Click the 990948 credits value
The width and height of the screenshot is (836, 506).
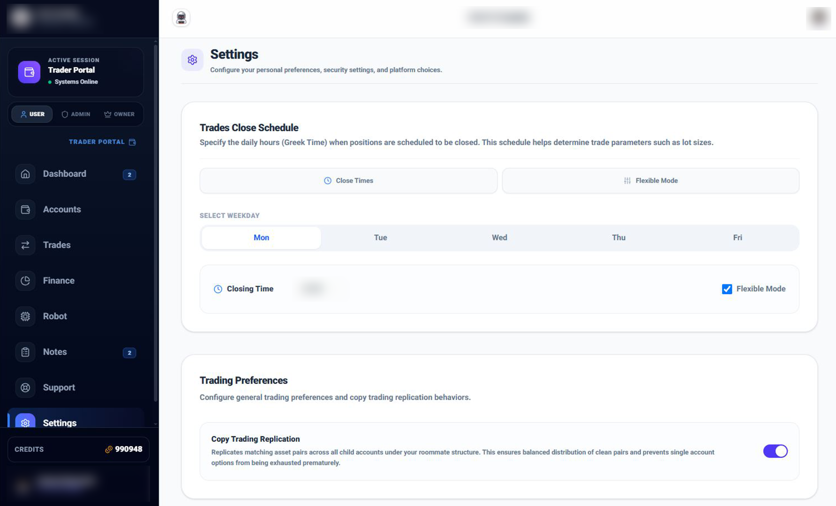point(128,449)
